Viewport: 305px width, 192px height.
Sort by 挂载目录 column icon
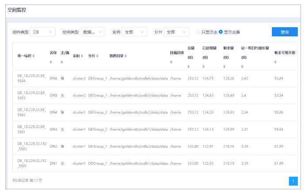tap(171, 62)
